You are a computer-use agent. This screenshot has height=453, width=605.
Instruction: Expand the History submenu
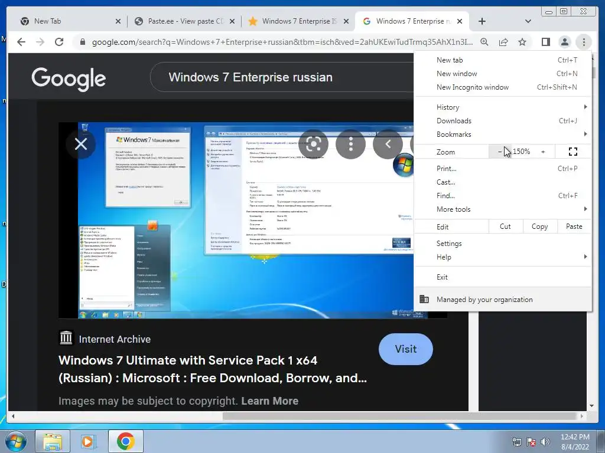[x=503, y=107]
